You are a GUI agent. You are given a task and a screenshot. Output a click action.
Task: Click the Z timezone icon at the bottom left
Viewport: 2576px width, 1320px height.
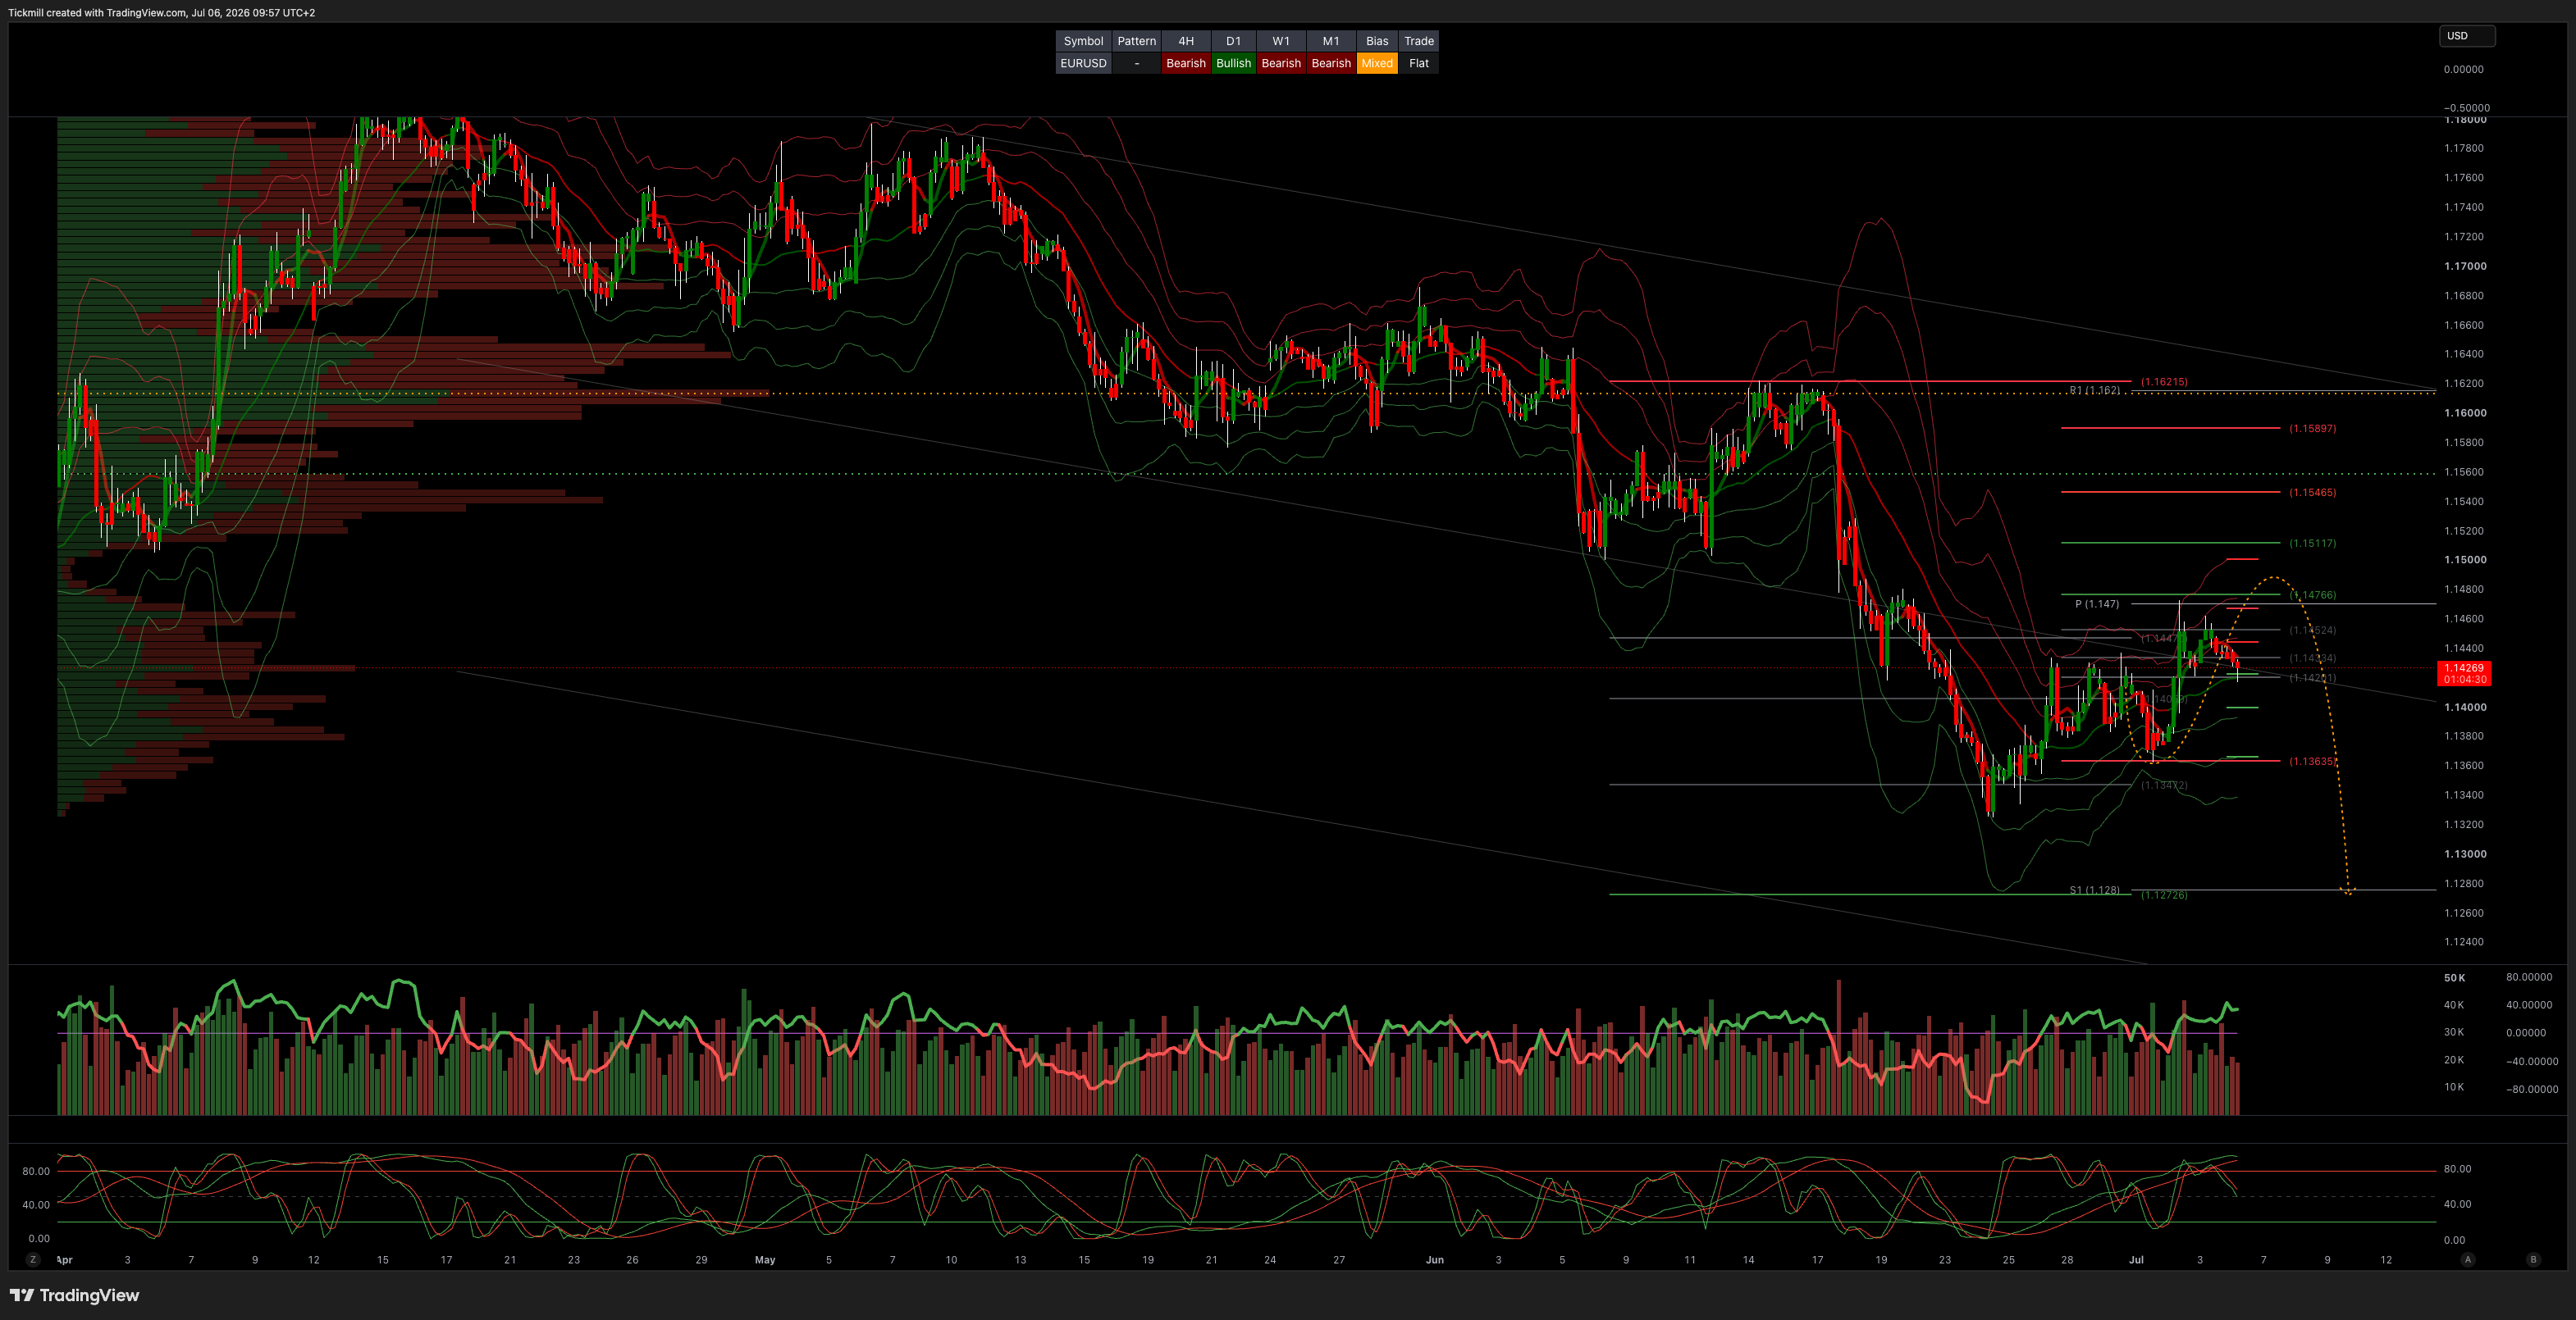point(33,1259)
